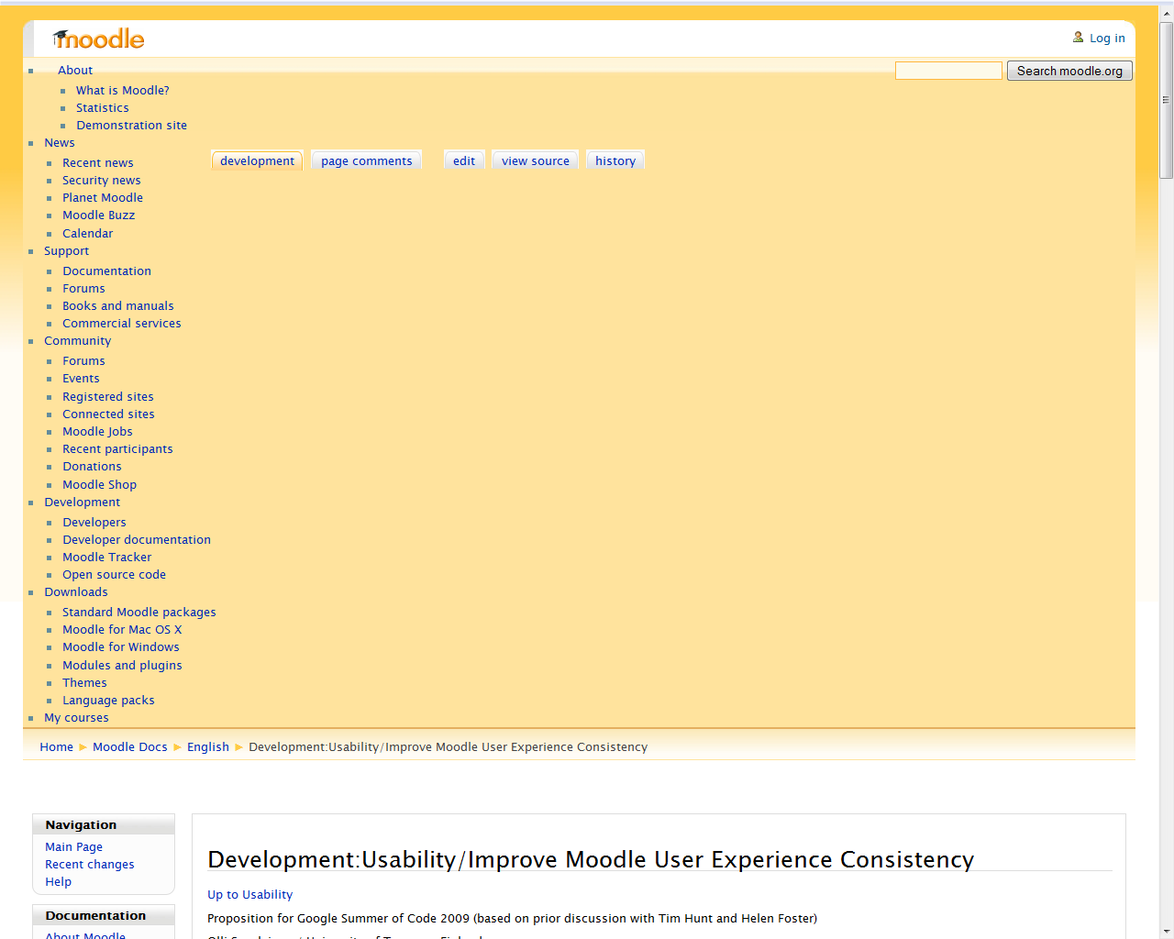The height and width of the screenshot is (939, 1174).
Task: Open Security news link
Action: (102, 181)
